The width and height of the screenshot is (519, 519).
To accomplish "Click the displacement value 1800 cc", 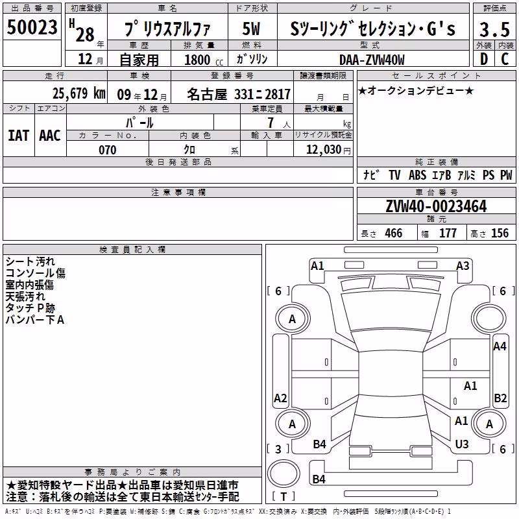I will point(204,60).
